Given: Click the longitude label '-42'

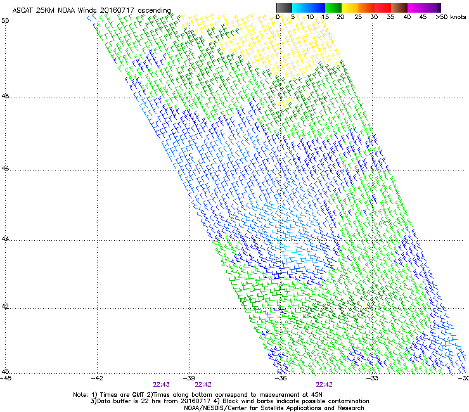Looking at the screenshot, I should click(x=97, y=378).
